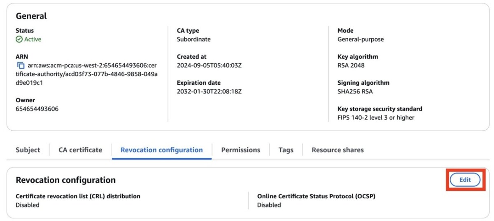Click the Owner account ID 654654493606
The width and height of the screenshot is (494, 221).
tap(37, 109)
